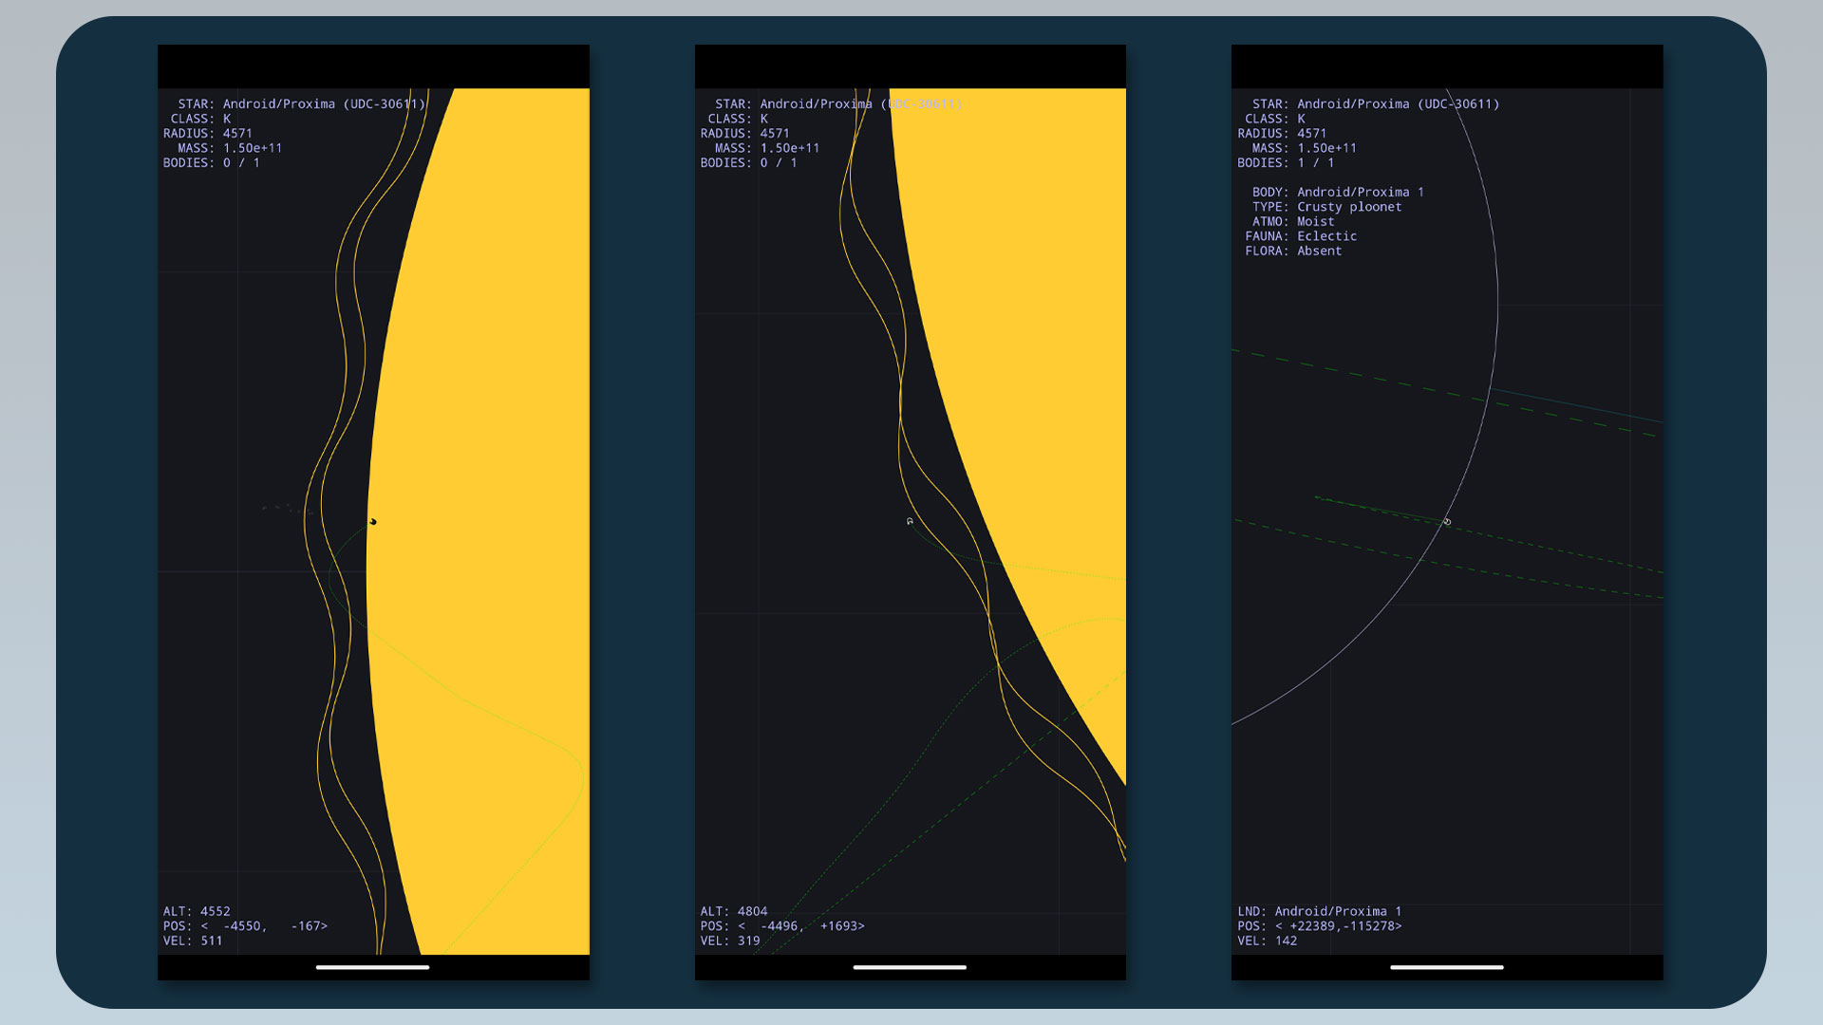
Task: Select 'TYPE: Crusty ploonet' line
Action: 1326,207
